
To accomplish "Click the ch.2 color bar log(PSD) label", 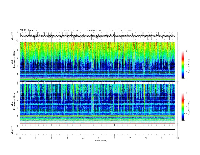I will pyautogui.click(x=189, y=108).
